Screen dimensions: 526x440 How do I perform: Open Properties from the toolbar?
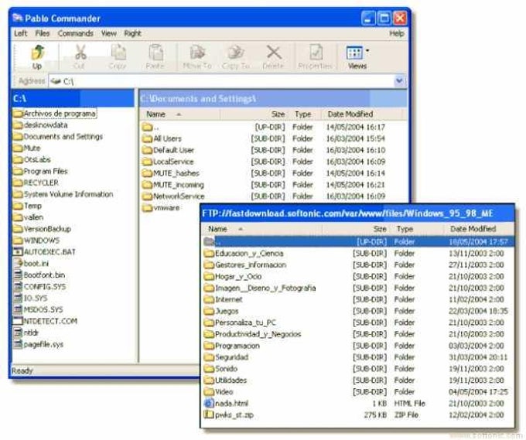(316, 57)
